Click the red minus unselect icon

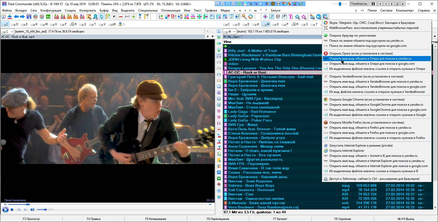pos(121,17)
